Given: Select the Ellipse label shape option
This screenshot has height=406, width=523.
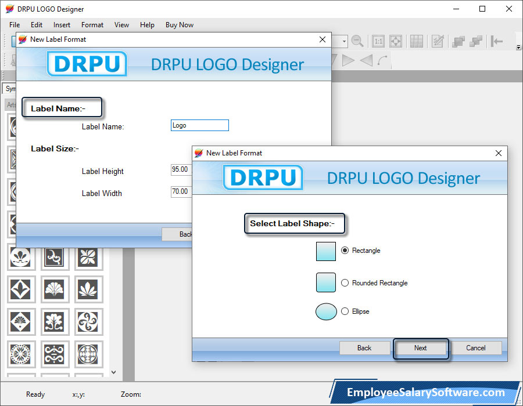Looking at the screenshot, I should point(355,311).
